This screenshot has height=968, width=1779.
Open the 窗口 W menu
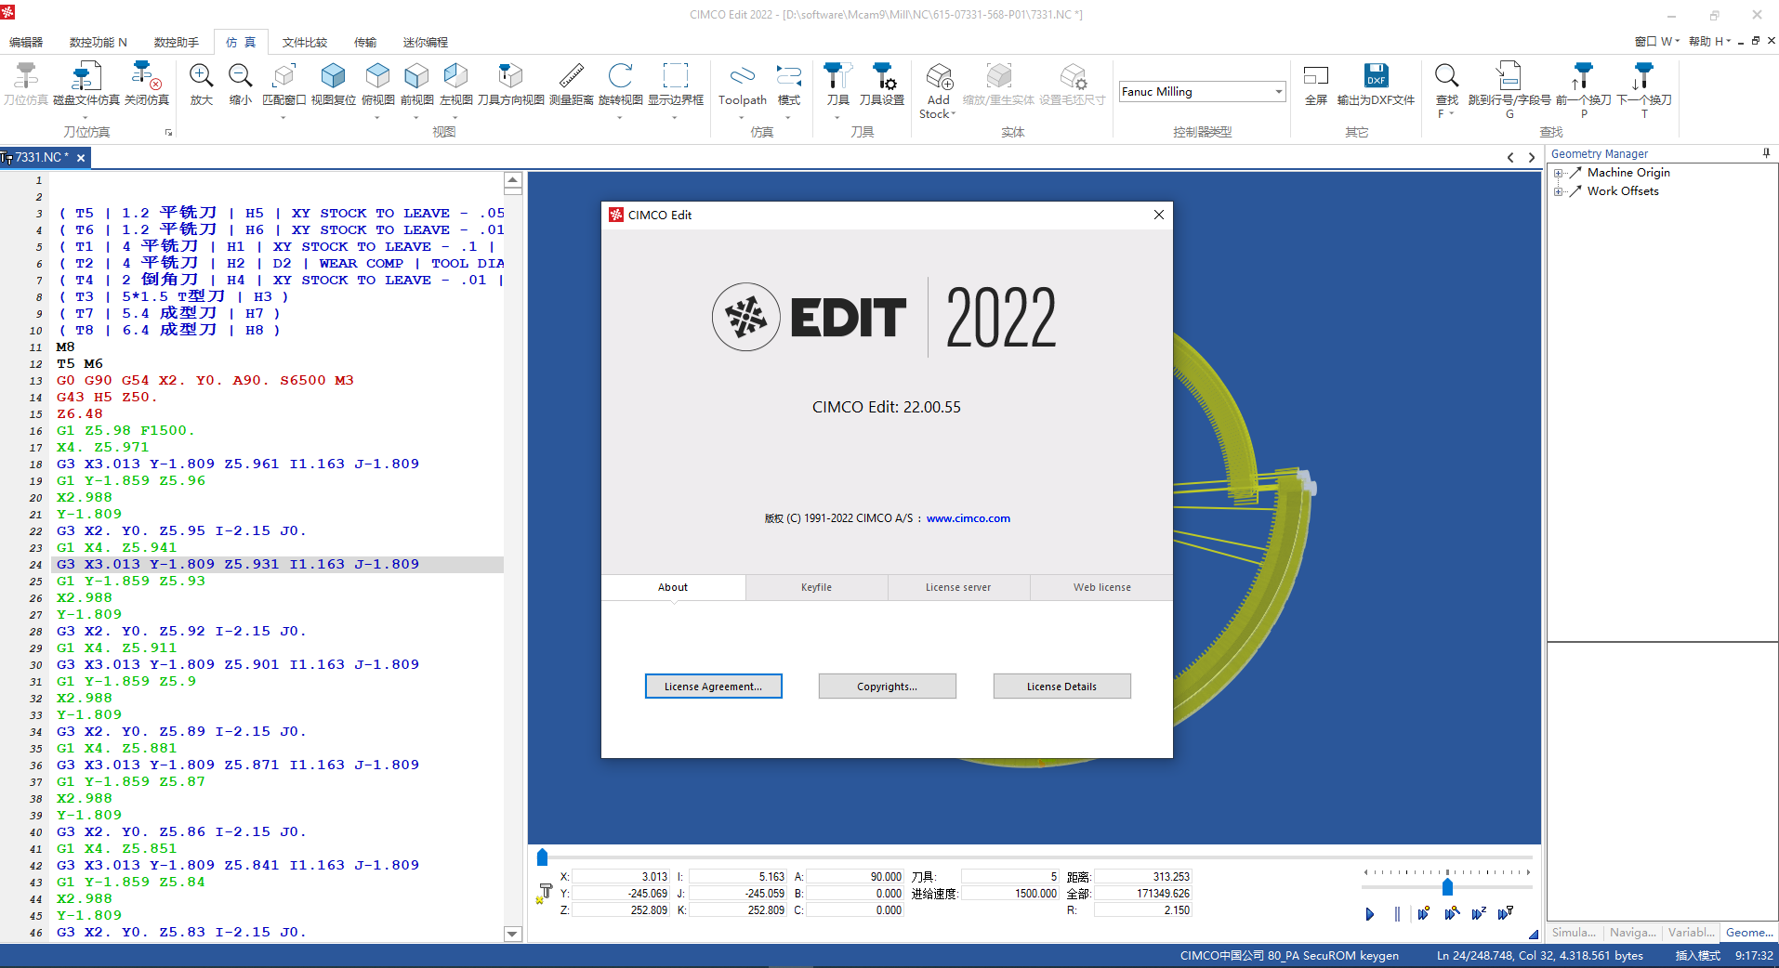[x=1657, y=42]
